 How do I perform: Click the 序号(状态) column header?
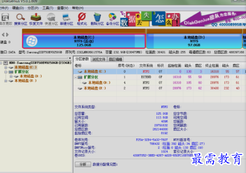[x=126, y=65]
